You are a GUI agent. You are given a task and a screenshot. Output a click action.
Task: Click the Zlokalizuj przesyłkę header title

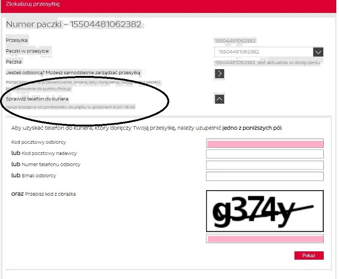coord(33,4)
